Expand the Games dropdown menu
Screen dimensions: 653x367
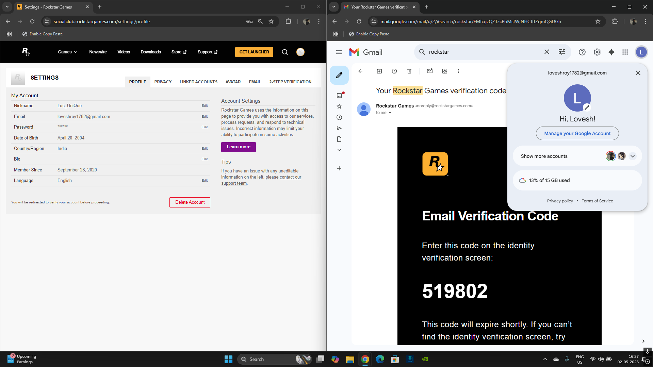click(67, 52)
